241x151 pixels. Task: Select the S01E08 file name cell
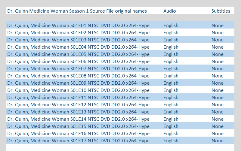point(79,76)
